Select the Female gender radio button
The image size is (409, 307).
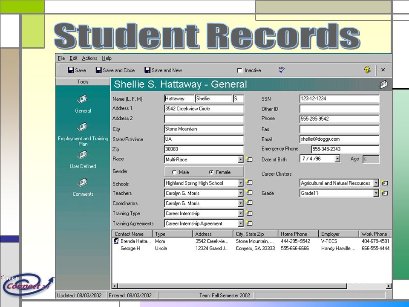point(211,172)
